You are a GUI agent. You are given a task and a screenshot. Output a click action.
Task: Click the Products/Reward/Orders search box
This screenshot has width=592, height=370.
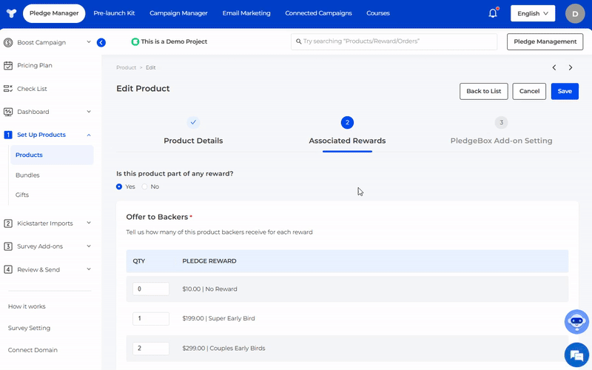(393, 41)
